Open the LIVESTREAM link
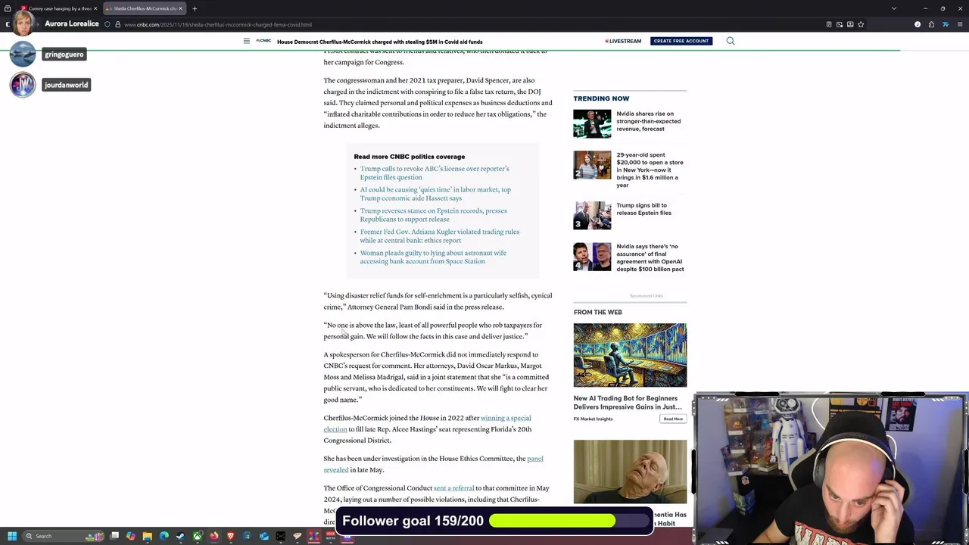This screenshot has height=545, width=969. point(623,41)
